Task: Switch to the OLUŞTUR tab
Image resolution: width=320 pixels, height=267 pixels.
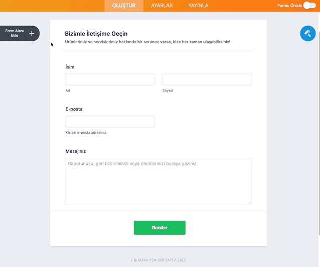Action: tap(124, 6)
